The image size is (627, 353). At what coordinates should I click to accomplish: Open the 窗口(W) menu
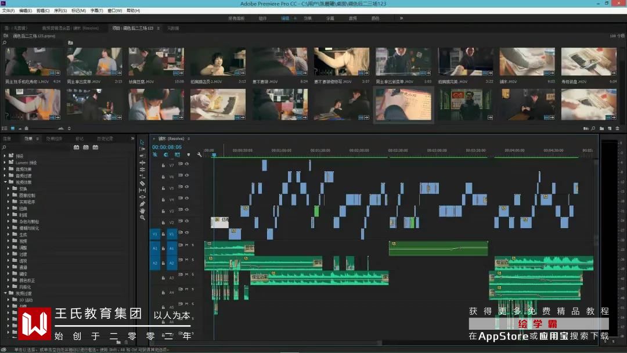click(x=115, y=11)
